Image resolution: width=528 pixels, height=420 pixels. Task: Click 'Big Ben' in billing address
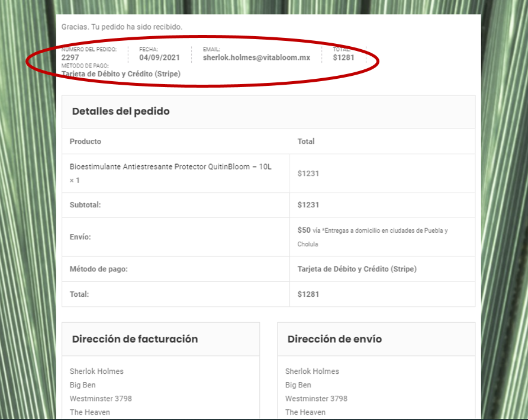(x=82, y=385)
